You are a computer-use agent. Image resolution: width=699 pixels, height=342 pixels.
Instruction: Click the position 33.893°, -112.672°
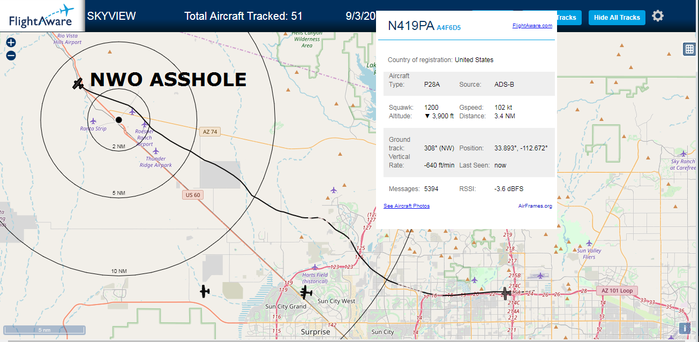[521, 148]
